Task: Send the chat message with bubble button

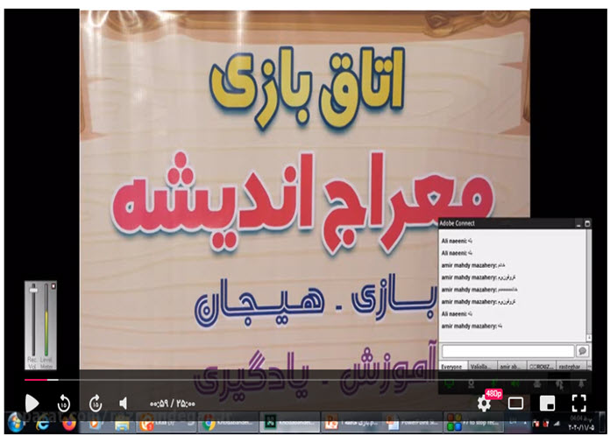Action: 582,351
